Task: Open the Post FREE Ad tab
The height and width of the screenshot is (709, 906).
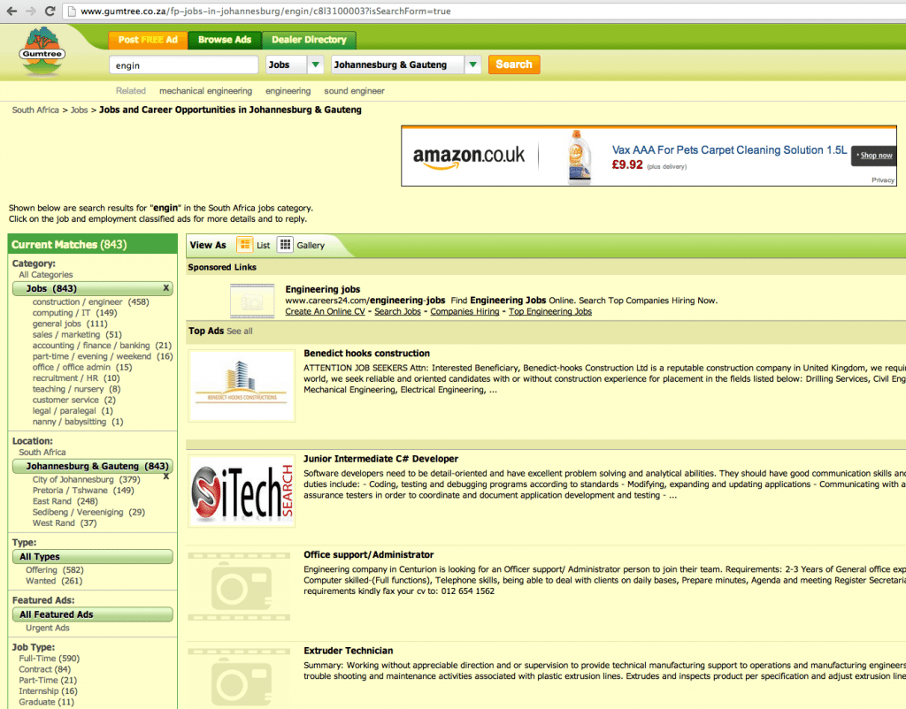Action: [x=148, y=40]
